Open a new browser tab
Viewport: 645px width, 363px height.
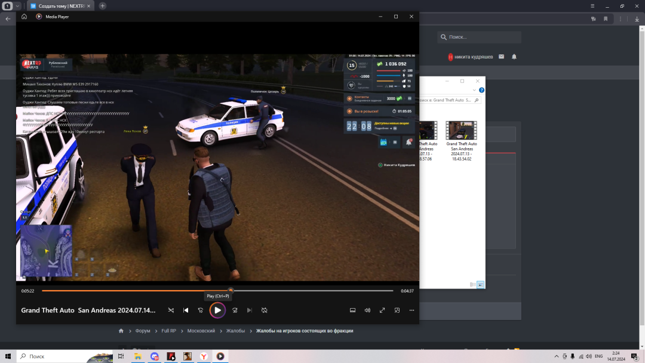point(103,6)
